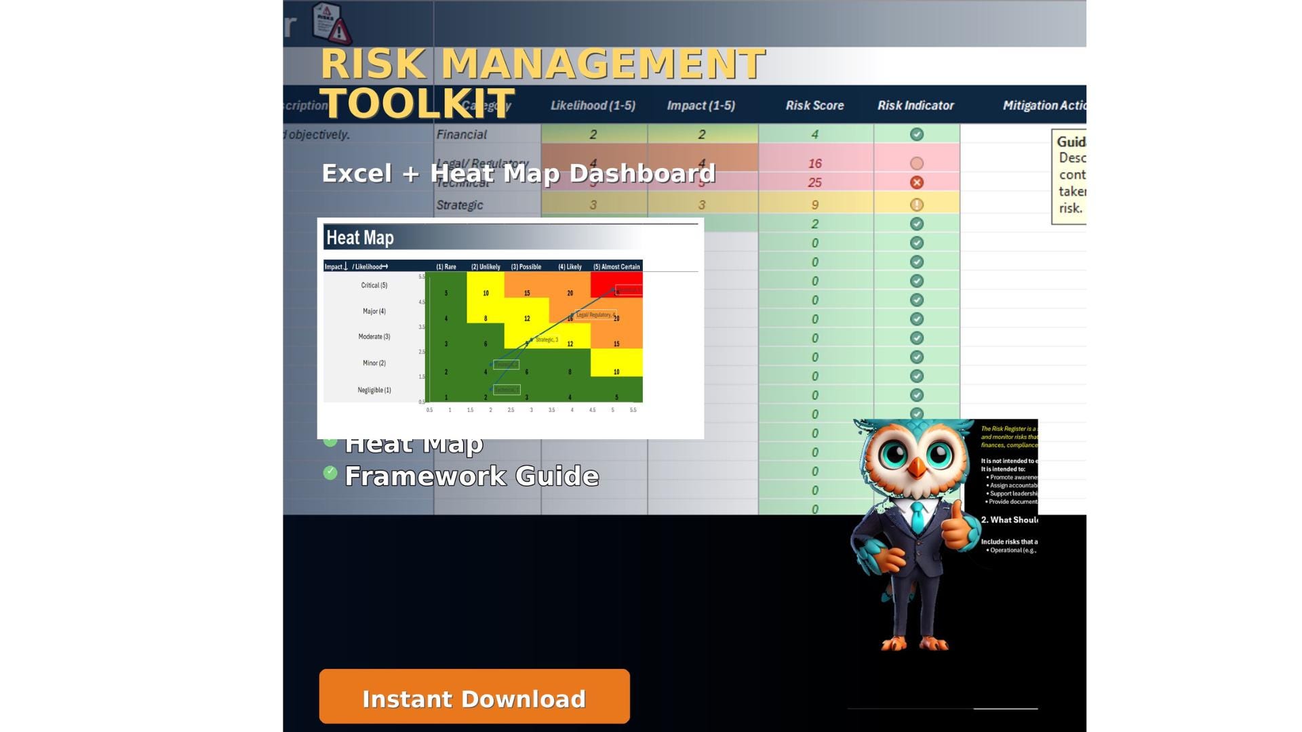Click the Guide tooltip box on right edge
This screenshot has width=1302, height=732.
pos(1069,177)
